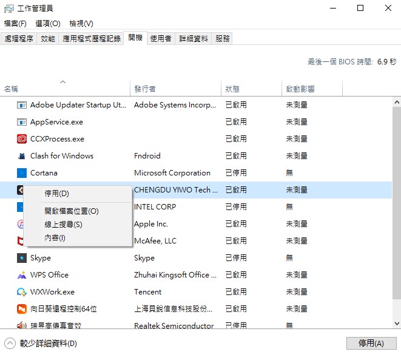Switch to the 應用程式歷程記錄 tab
Image resolution: width=401 pixels, height=357 pixels.
tap(92, 39)
